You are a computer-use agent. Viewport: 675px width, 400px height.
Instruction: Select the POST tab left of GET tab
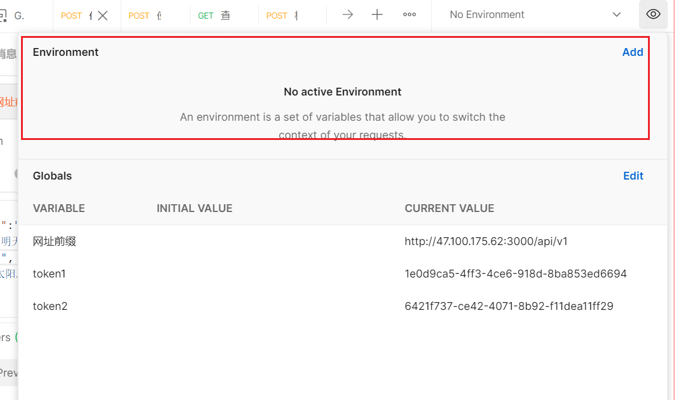point(147,16)
